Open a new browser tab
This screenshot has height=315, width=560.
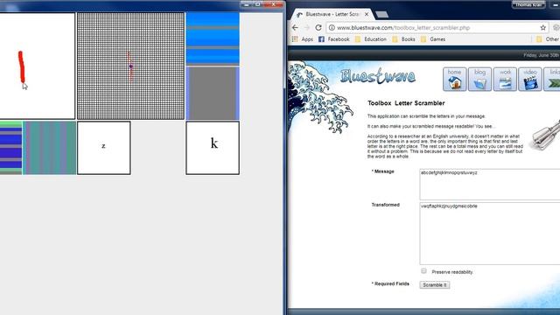[381, 14]
